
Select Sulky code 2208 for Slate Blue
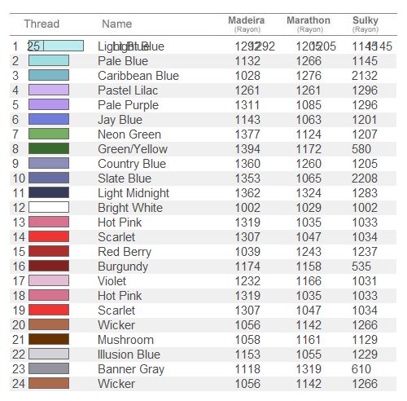(x=365, y=178)
